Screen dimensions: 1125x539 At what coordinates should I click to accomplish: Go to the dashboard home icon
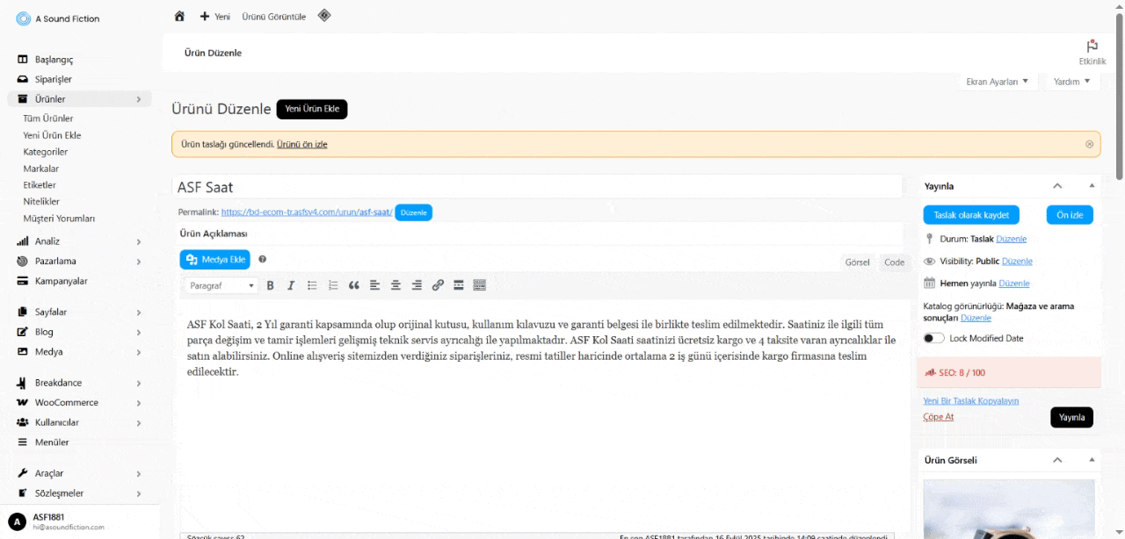pos(179,16)
